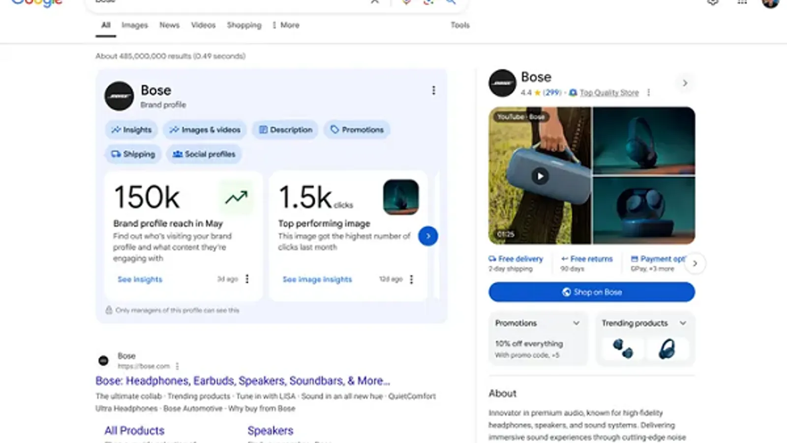Click the magnifier search icon

pyautogui.click(x=450, y=2)
